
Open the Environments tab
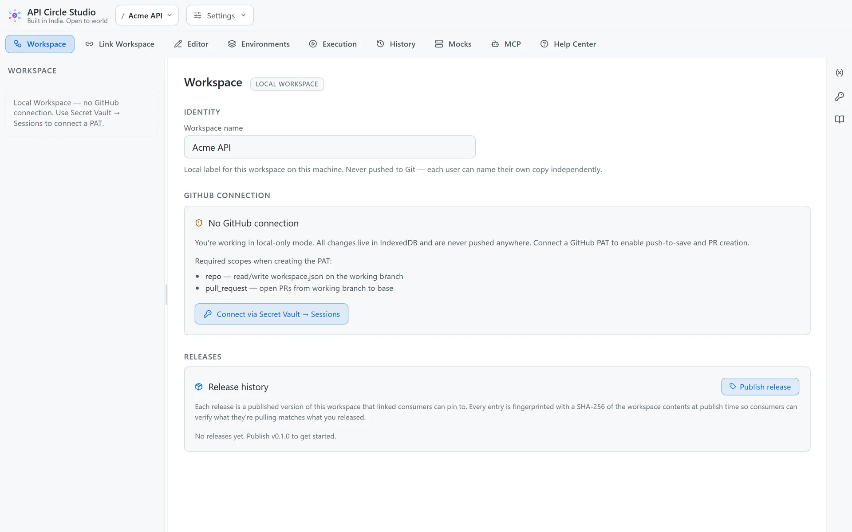pos(259,44)
